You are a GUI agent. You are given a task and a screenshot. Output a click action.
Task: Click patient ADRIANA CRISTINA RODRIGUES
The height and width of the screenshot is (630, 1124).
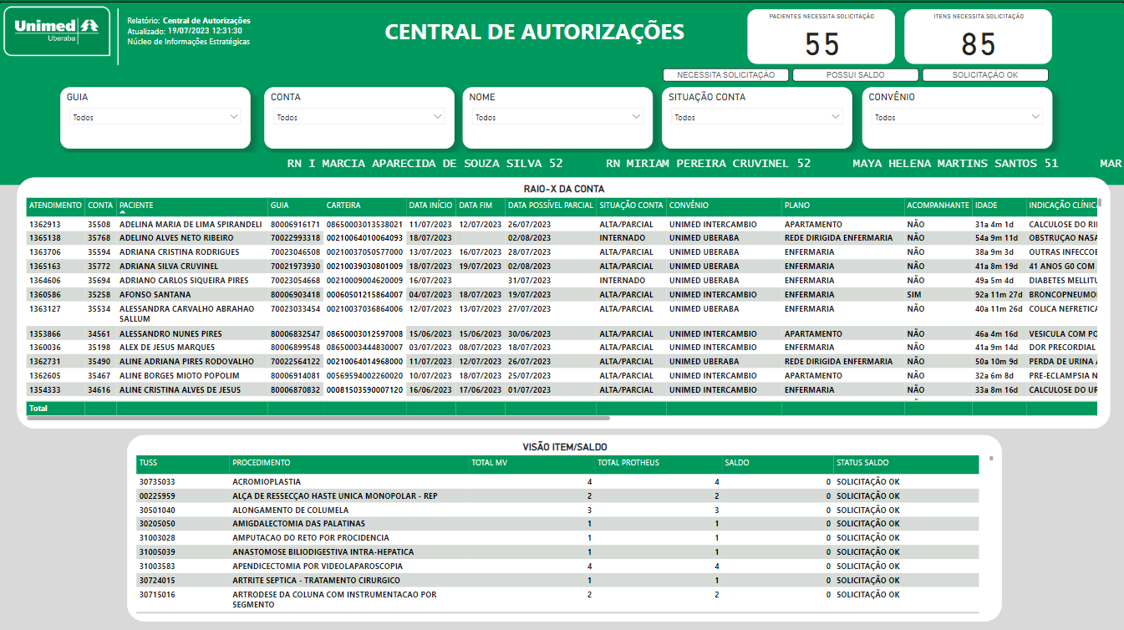coord(180,252)
